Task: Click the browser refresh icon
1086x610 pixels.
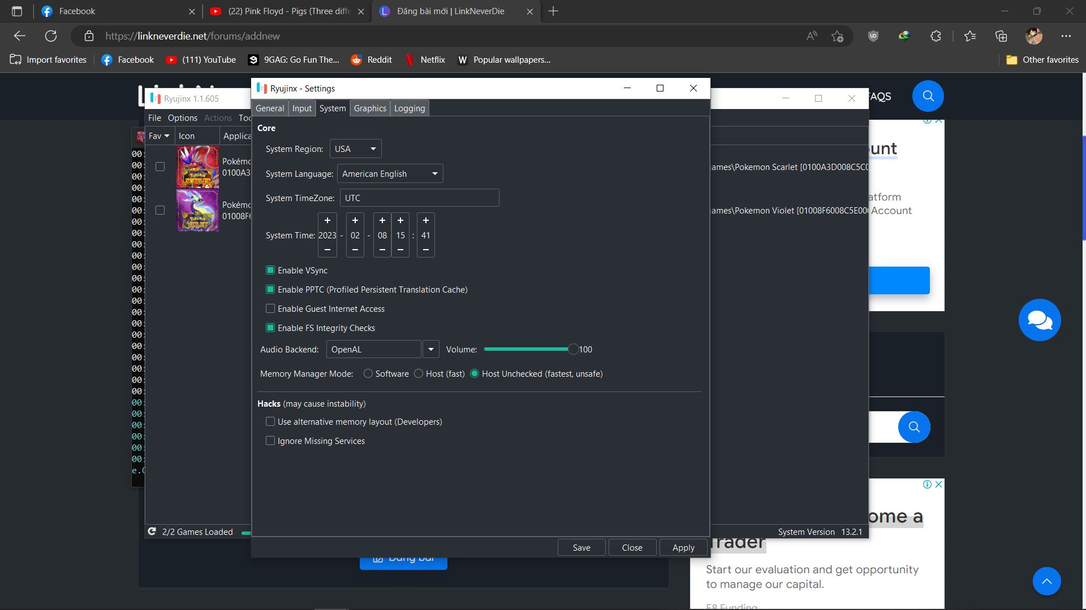Action: click(51, 36)
